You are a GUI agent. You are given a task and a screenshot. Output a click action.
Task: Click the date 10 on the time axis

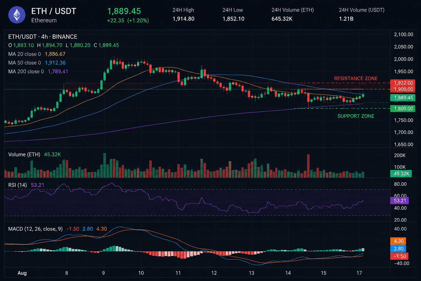pos(141,273)
